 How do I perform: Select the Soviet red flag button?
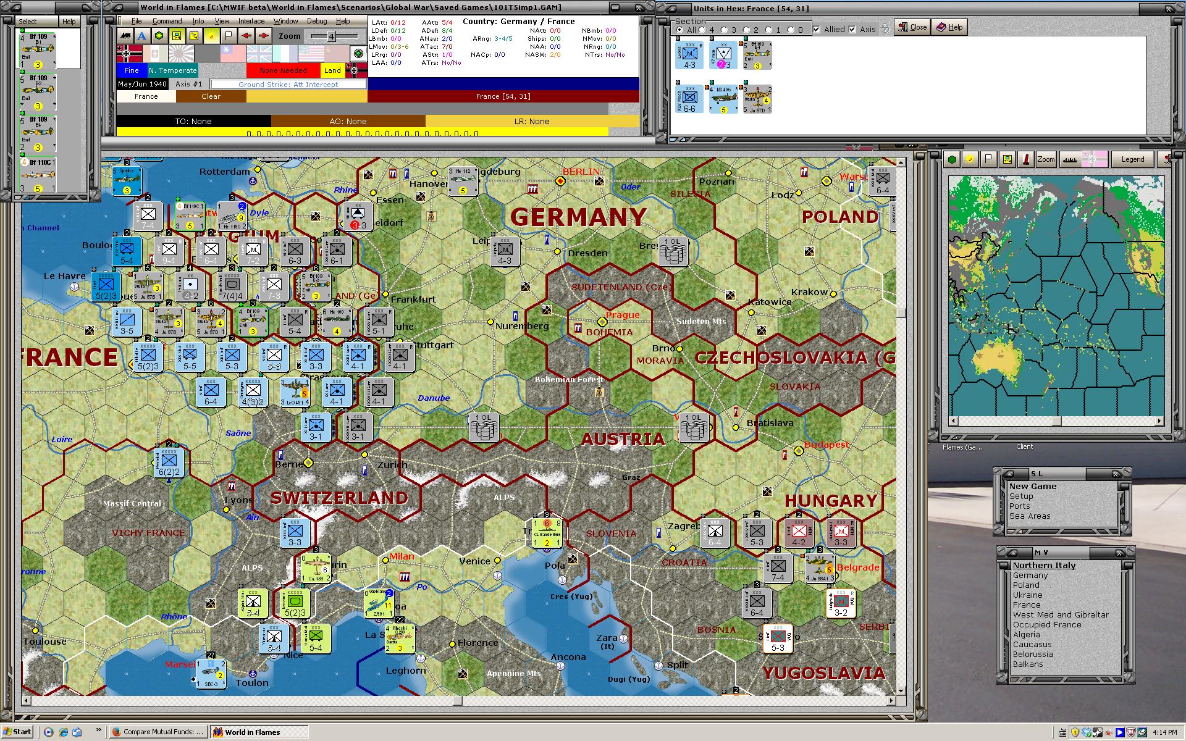(x=337, y=54)
